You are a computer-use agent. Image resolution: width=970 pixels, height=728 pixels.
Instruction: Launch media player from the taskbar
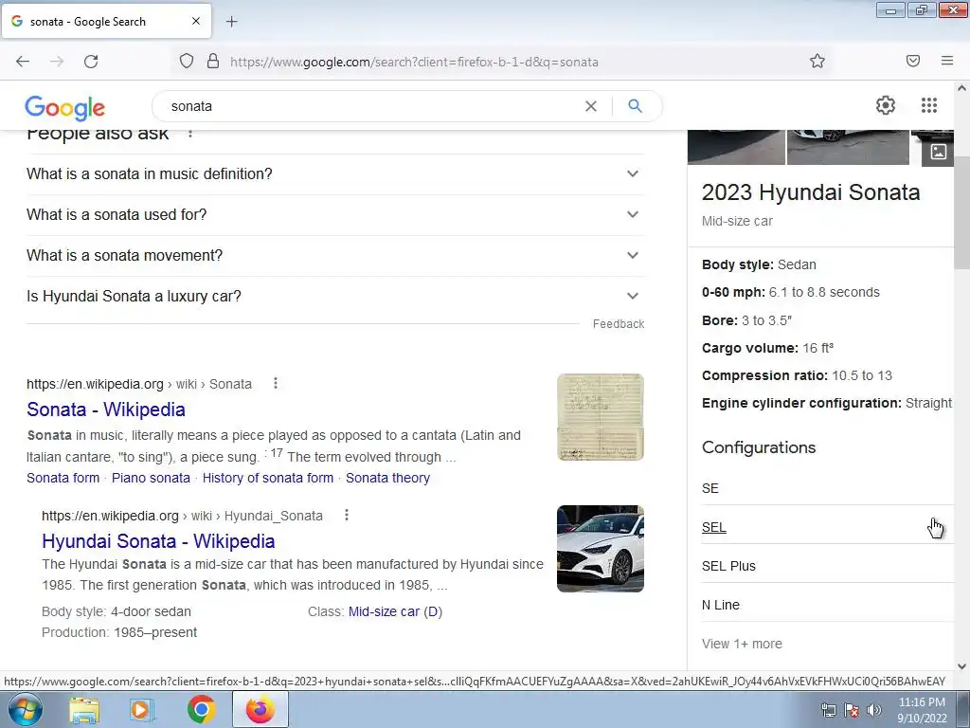(140, 710)
